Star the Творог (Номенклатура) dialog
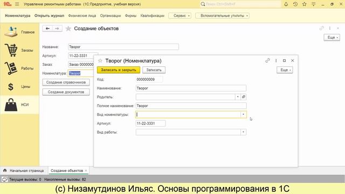 (x=100, y=61)
